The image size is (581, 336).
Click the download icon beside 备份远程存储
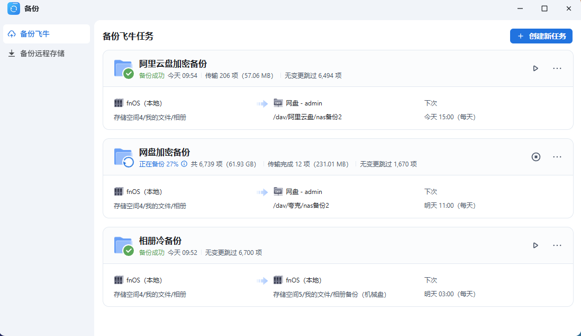coord(12,54)
